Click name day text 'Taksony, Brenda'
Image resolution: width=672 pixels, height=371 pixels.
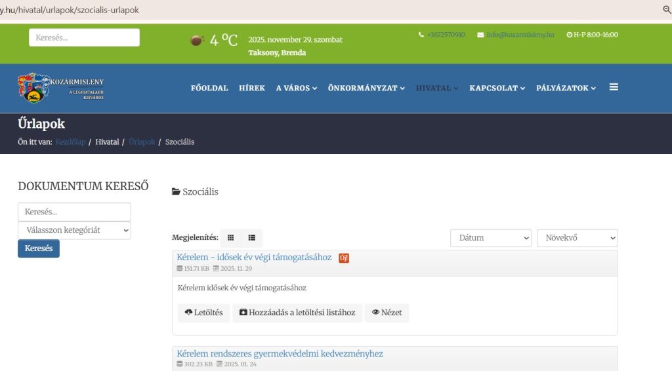pos(277,52)
